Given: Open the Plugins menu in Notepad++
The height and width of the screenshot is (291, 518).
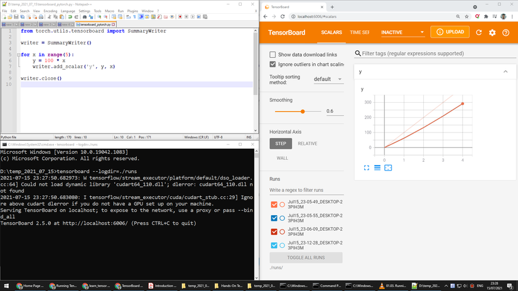Looking at the screenshot, I should [131, 11].
